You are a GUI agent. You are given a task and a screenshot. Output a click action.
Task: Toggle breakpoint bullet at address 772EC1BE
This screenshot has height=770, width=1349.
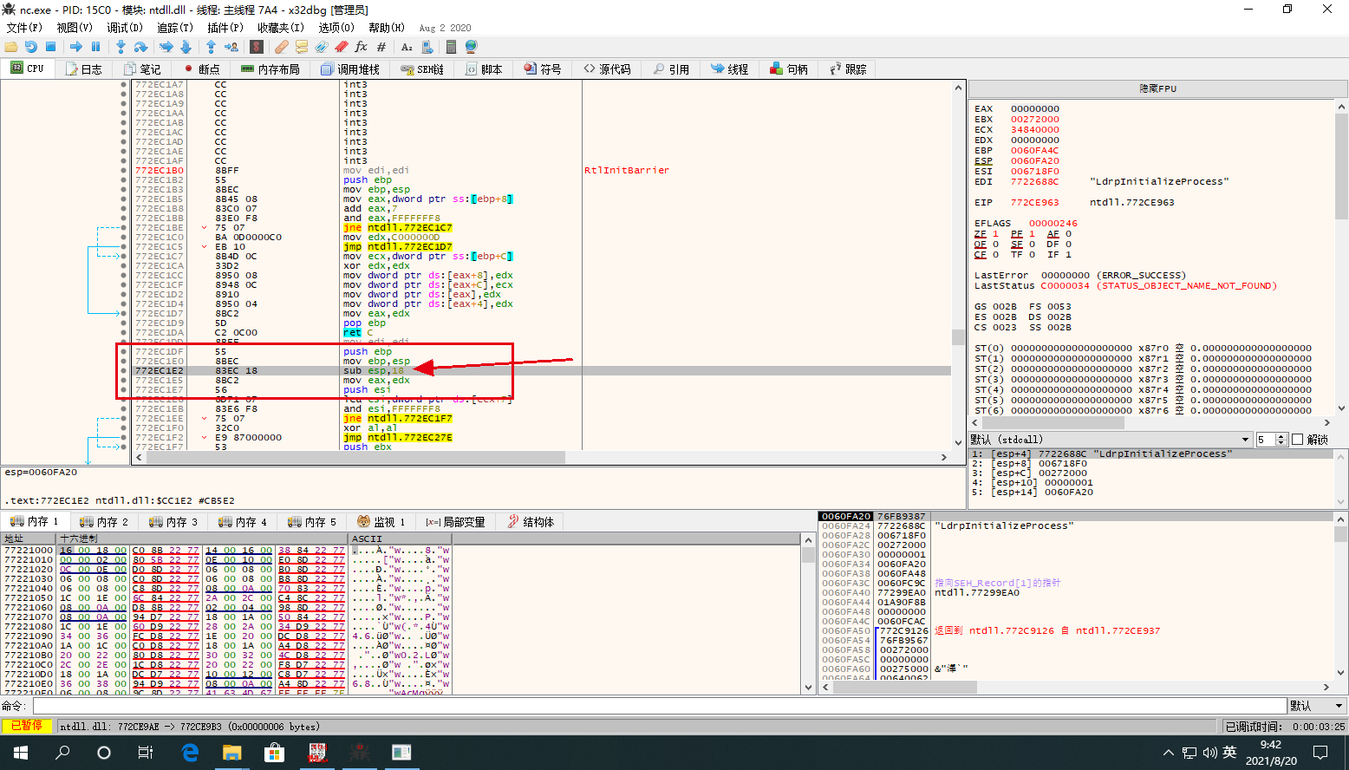pyautogui.click(x=123, y=228)
